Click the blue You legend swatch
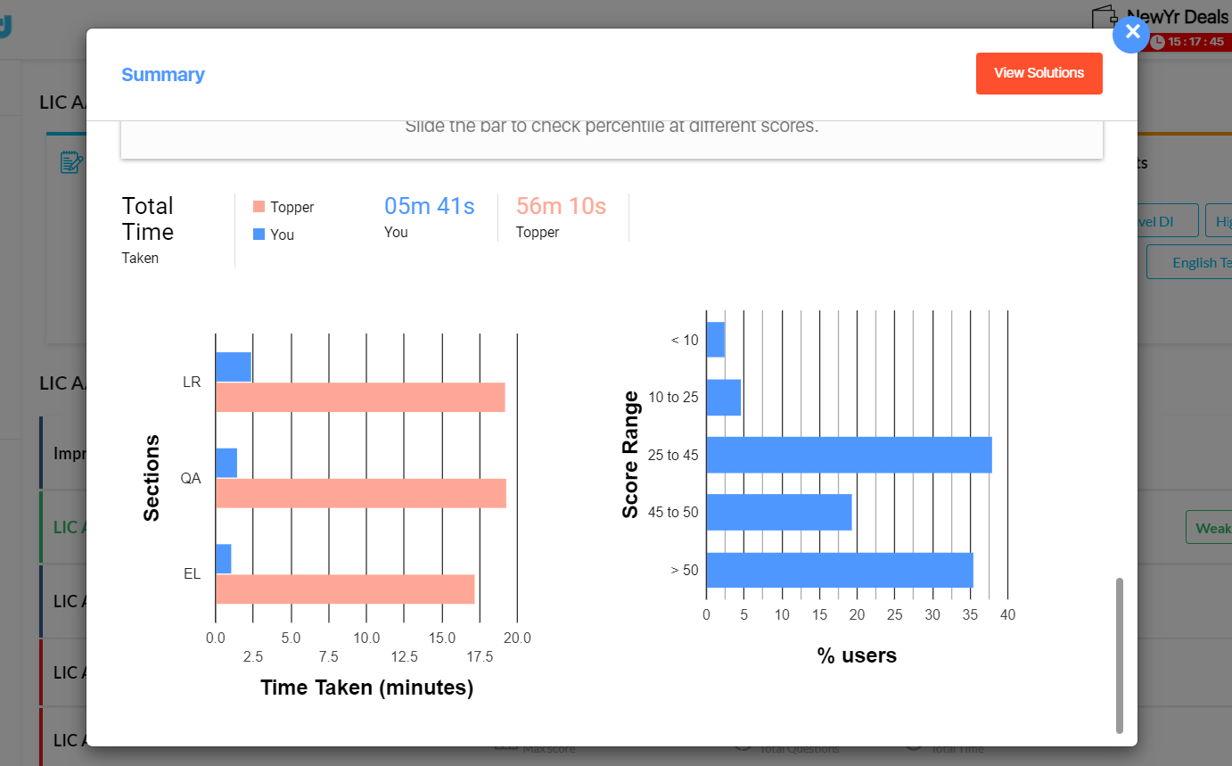 point(259,235)
